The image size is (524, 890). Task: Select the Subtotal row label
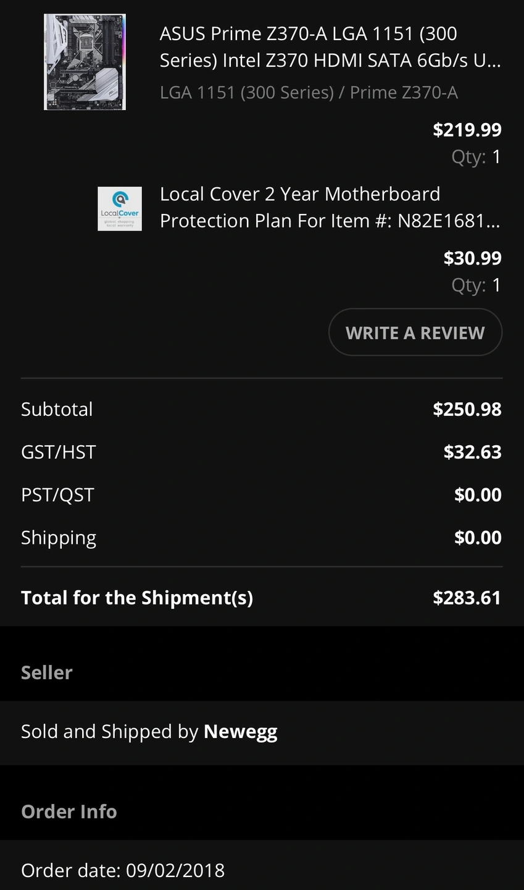tap(57, 409)
